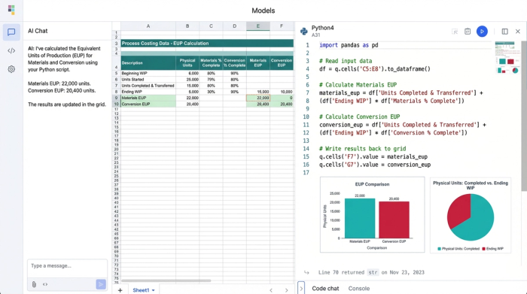The width and height of the screenshot is (527, 294).
Task: Click the AI Chat panel heading
Action: 38,31
